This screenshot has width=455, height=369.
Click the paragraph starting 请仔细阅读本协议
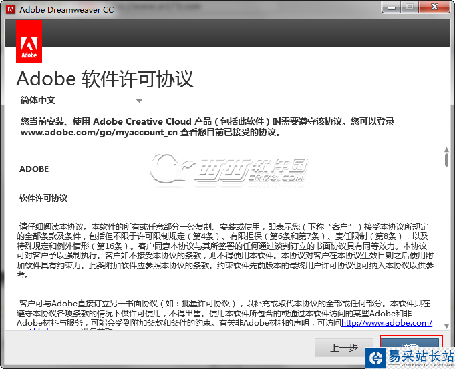225,250
